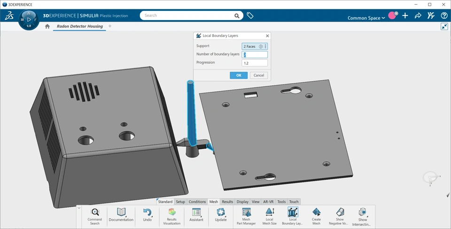Open the Documentation tool

click(121, 215)
